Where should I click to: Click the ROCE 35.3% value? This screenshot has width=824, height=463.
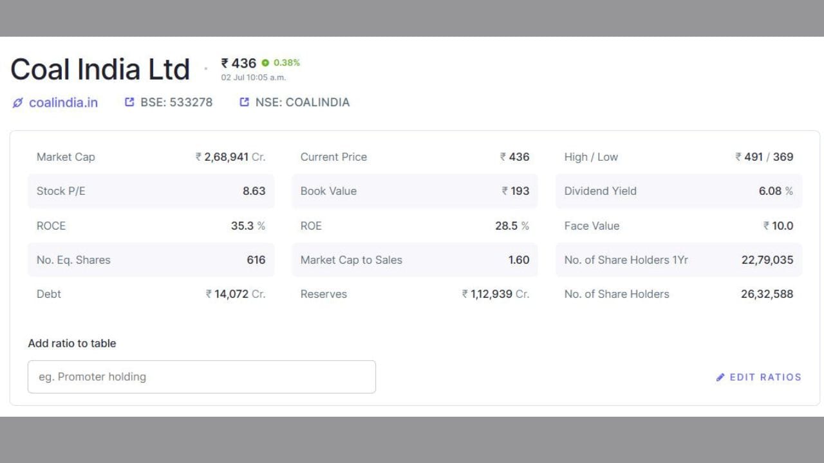coord(248,226)
